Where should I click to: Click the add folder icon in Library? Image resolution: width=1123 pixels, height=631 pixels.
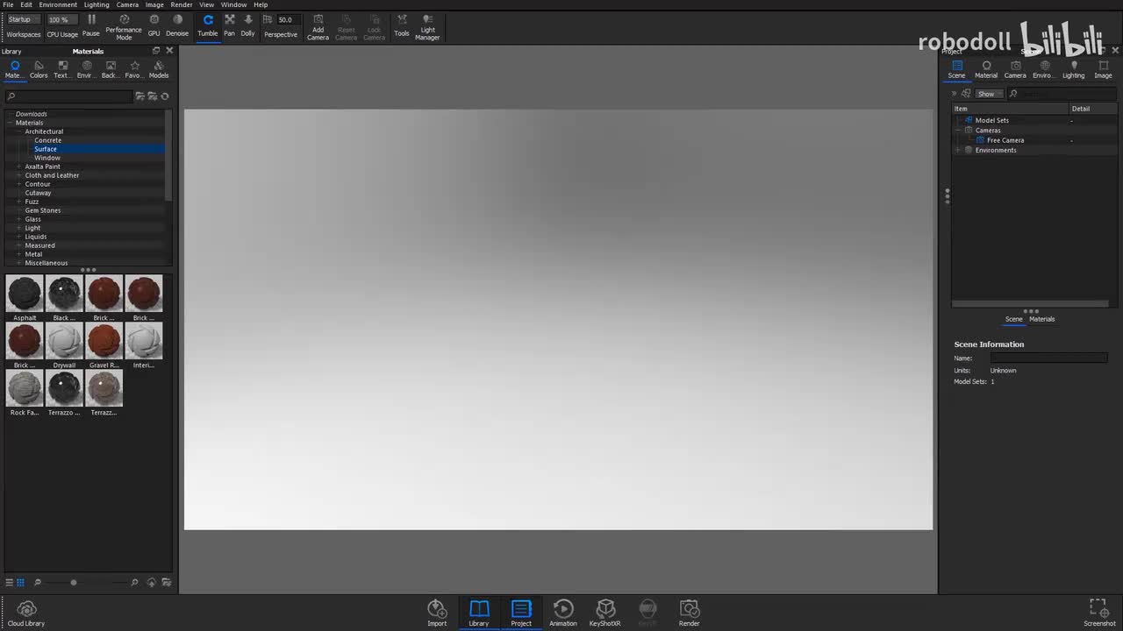click(139, 96)
